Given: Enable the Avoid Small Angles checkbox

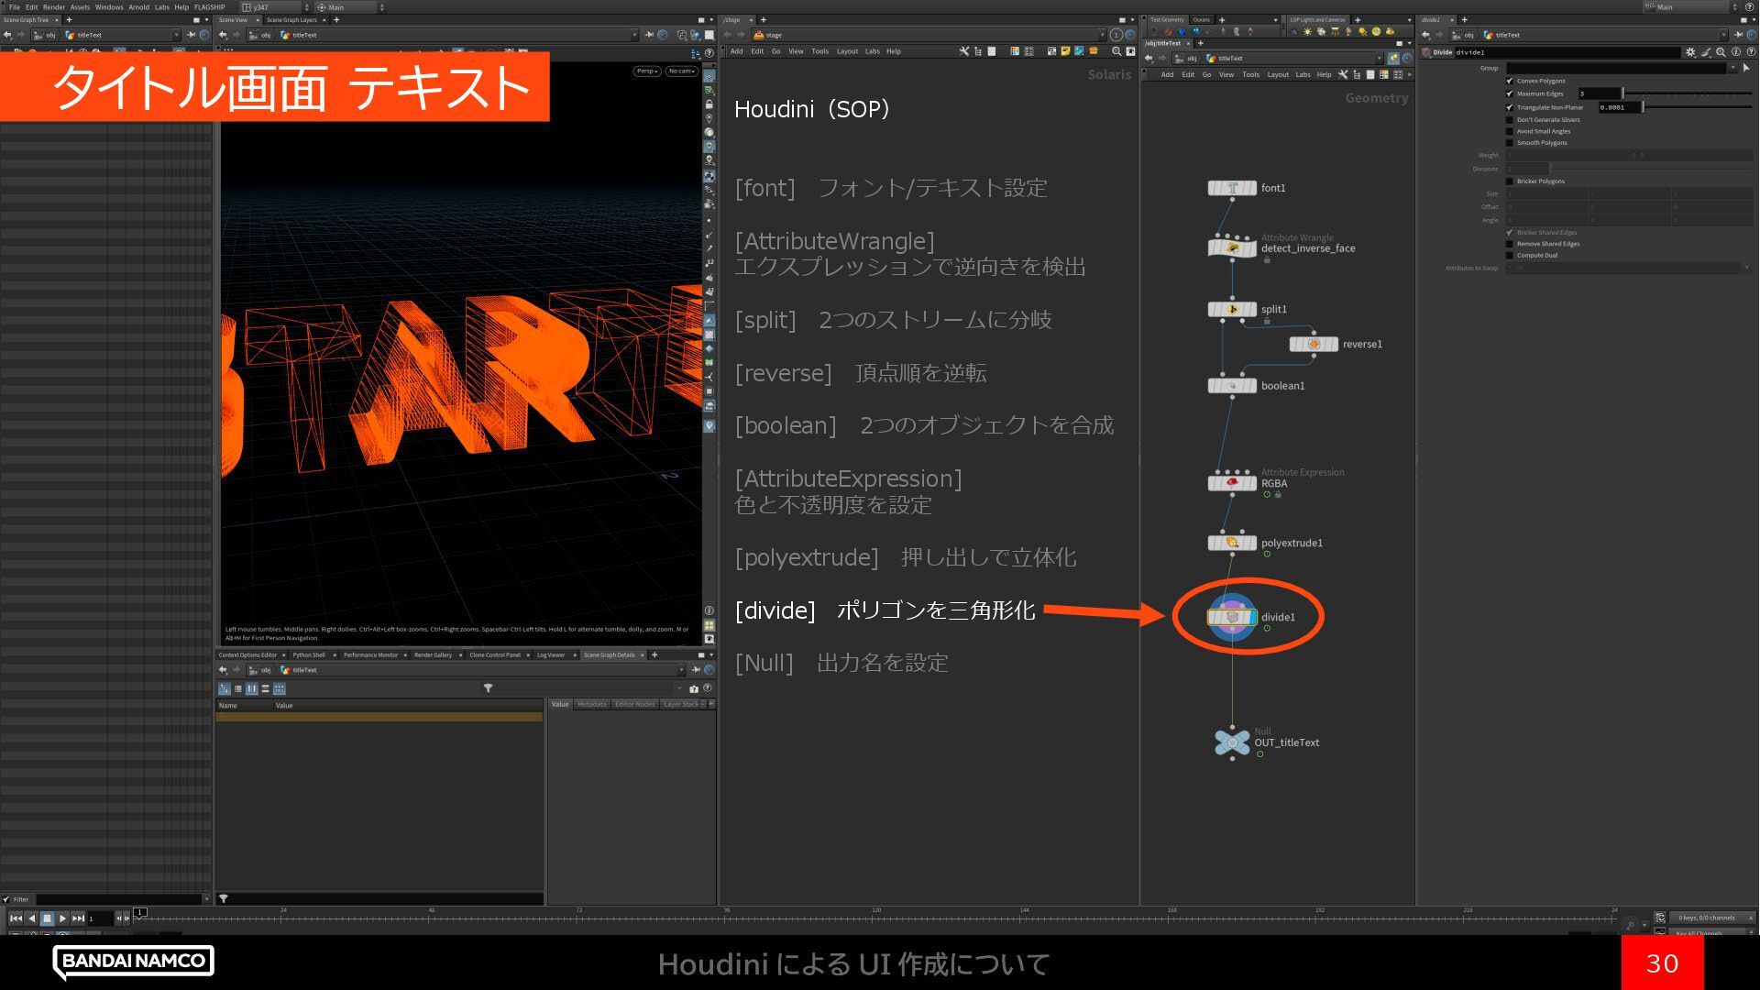Looking at the screenshot, I should tap(1510, 131).
